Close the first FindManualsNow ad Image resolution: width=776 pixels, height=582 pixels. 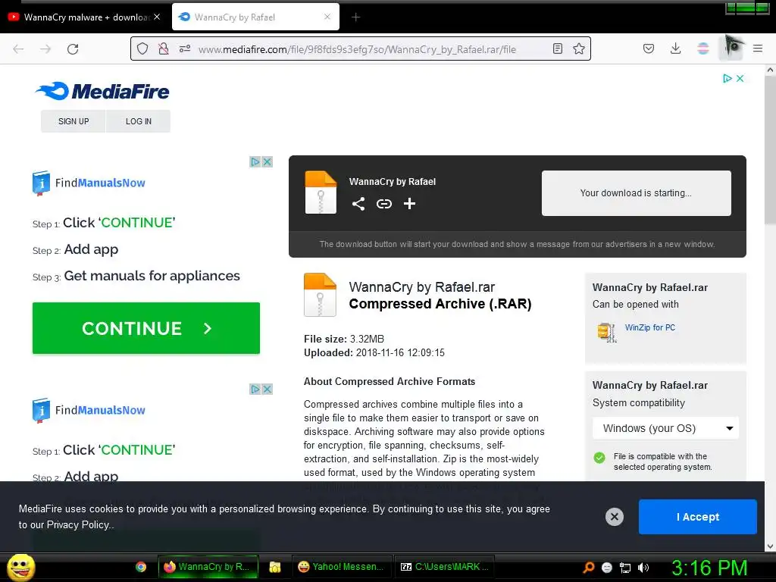(268, 162)
